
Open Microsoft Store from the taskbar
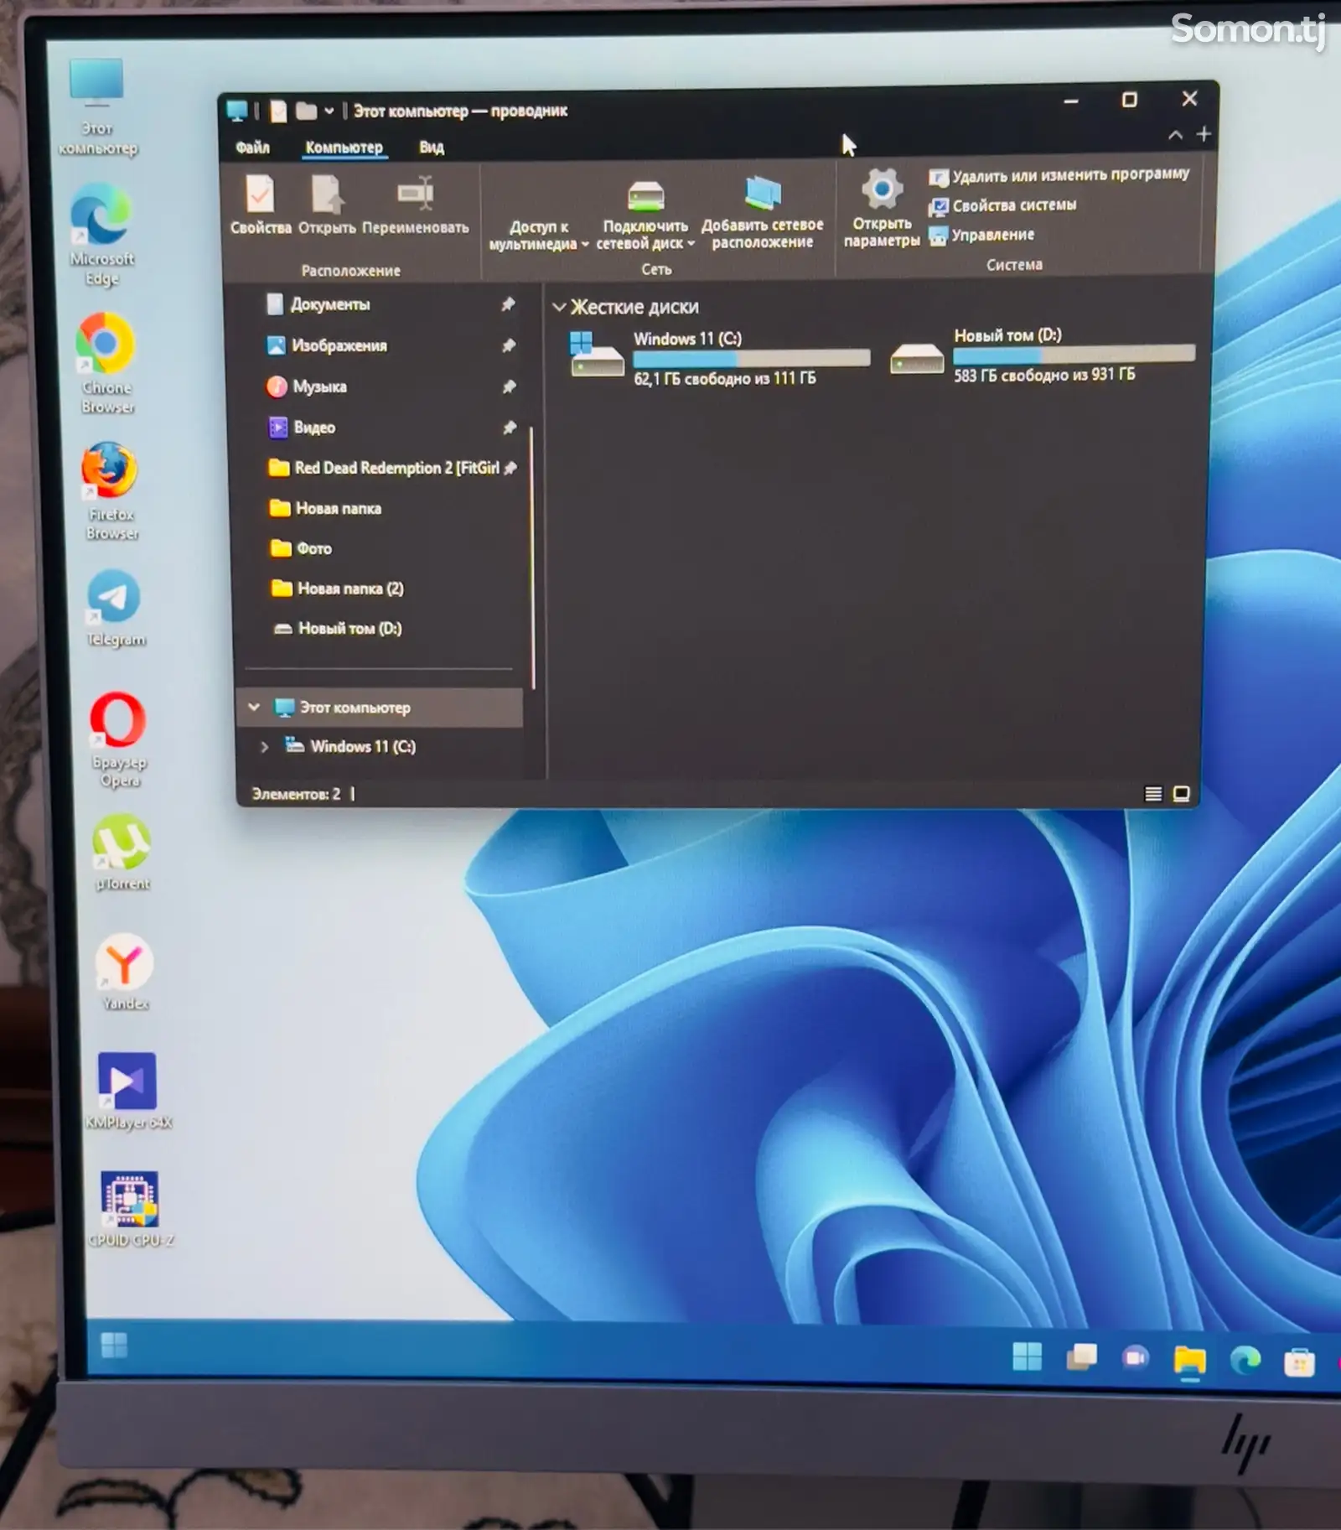[x=1299, y=1362]
